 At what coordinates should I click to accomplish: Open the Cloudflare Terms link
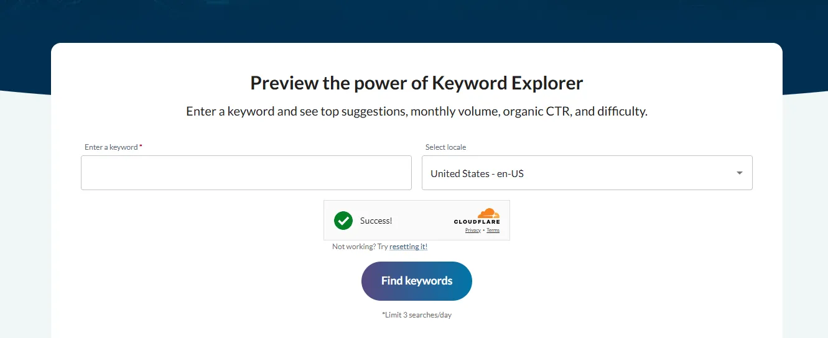[x=493, y=231]
